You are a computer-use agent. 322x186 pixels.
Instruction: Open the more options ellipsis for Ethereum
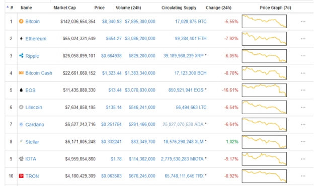pyautogui.click(x=303, y=39)
